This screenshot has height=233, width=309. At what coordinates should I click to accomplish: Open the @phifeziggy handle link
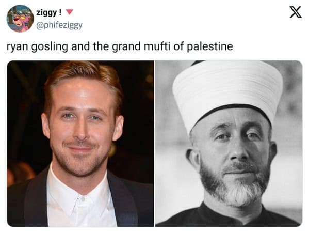(59, 25)
